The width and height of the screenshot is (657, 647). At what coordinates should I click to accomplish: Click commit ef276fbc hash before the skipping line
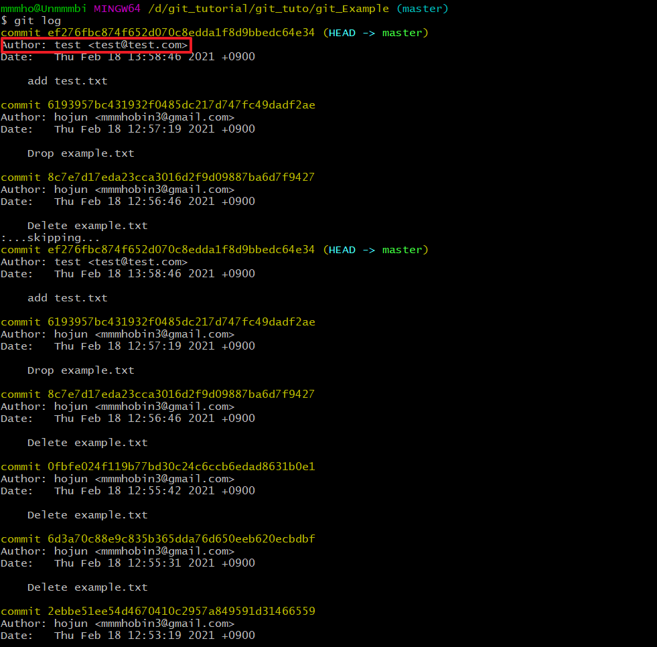pyautogui.click(x=181, y=33)
